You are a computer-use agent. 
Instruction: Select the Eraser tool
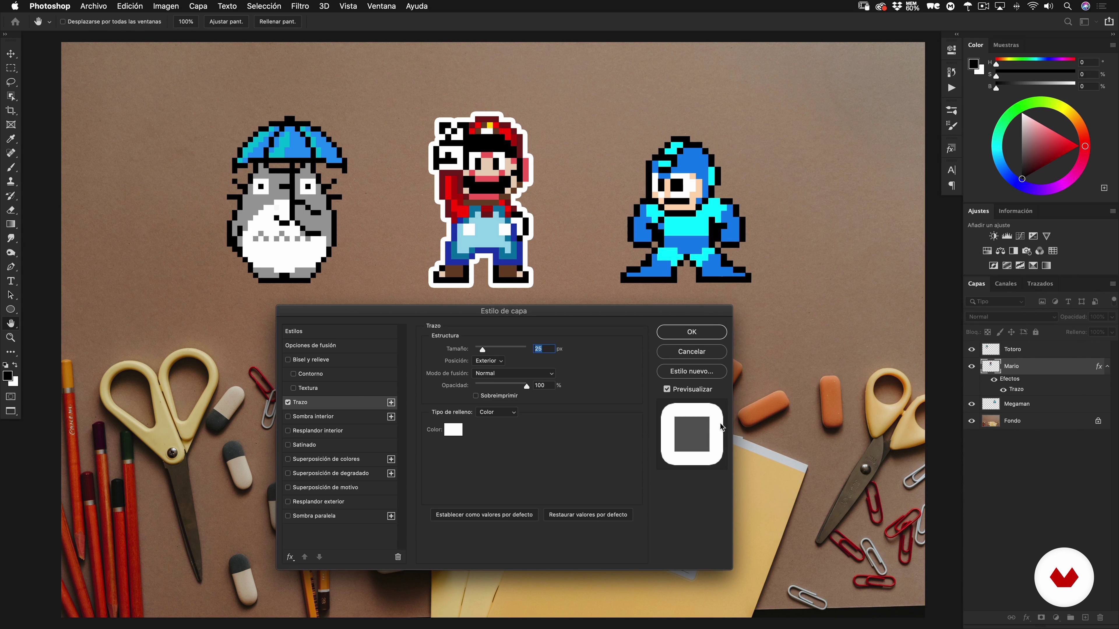[x=11, y=210]
